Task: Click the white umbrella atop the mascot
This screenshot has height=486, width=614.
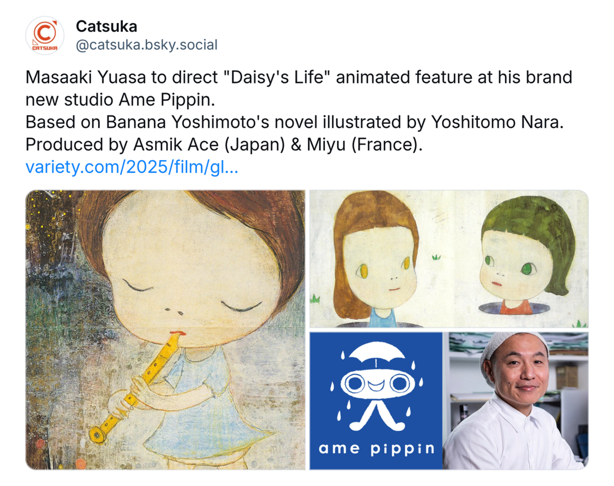Action: [376, 352]
